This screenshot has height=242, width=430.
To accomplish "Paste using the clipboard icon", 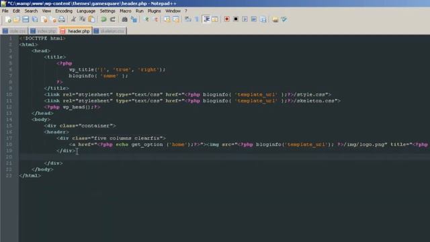I will point(91,19).
